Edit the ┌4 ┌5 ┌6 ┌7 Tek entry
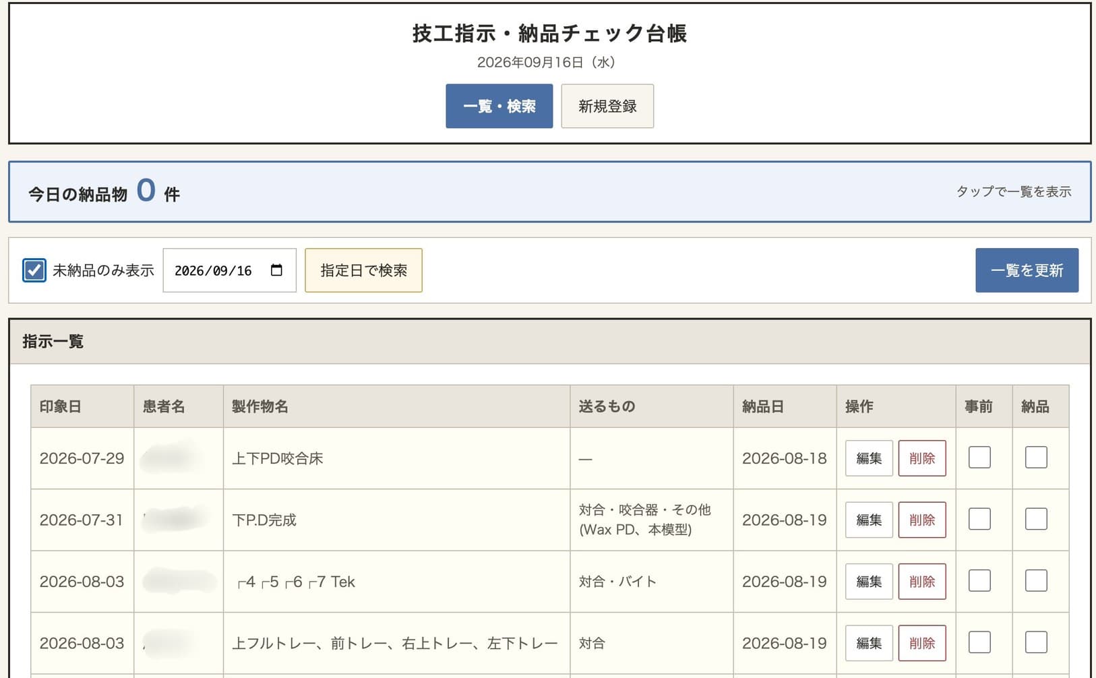The width and height of the screenshot is (1096, 678). click(x=869, y=582)
